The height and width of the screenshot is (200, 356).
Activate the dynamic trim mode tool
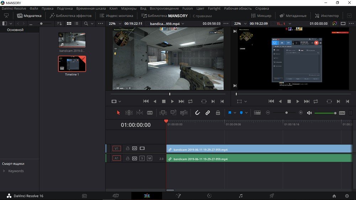(x=140, y=113)
